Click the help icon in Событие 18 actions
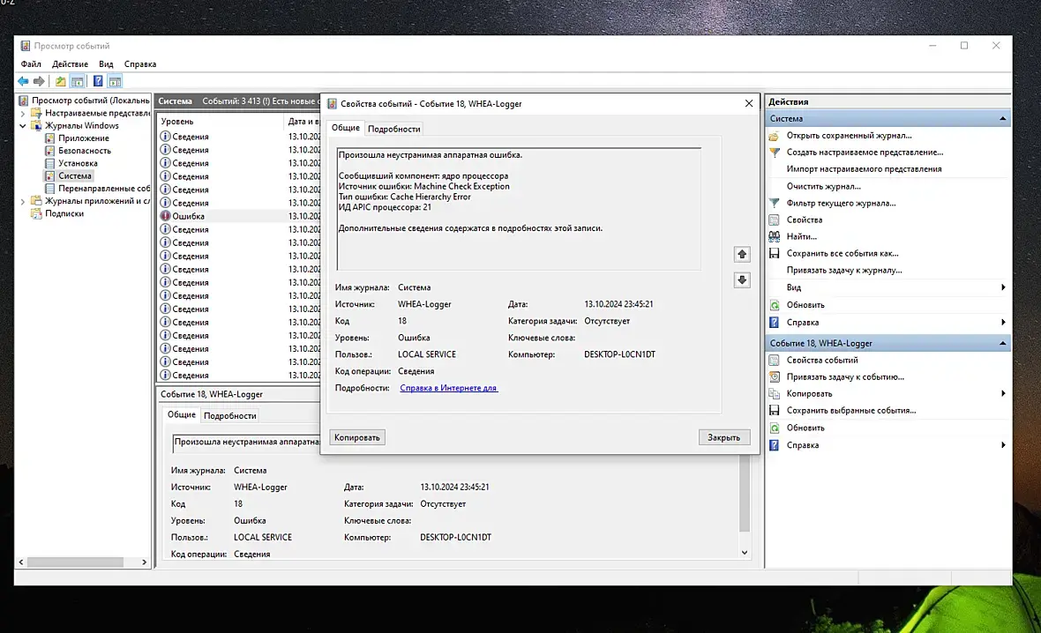Viewport: 1041px width, 633px height. coord(774,445)
